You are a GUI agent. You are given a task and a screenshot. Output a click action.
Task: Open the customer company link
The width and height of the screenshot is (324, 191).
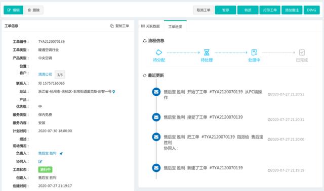click(45, 75)
